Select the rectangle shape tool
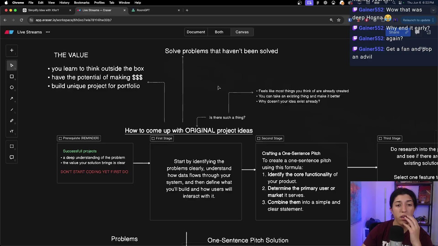Image resolution: width=438 pixels, height=246 pixels. coord(12,77)
